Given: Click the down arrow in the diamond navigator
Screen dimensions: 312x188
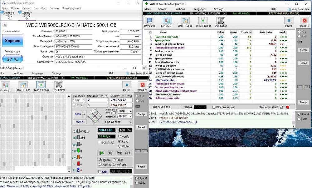Looking at the screenshot, I should point(95,120).
